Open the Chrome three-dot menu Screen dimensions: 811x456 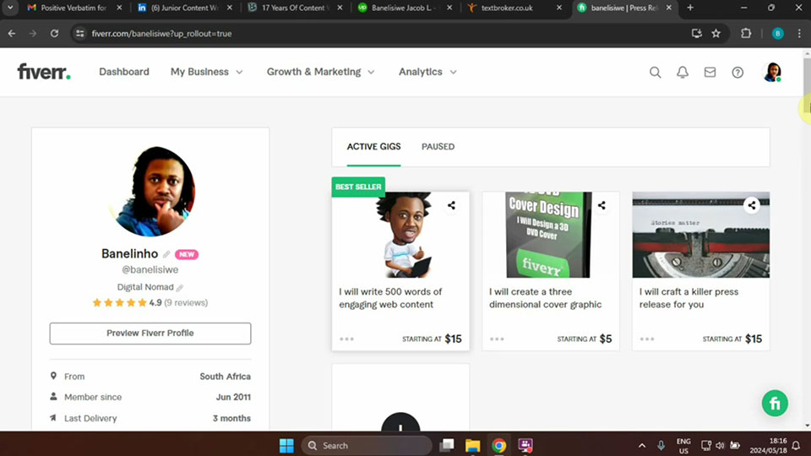pyautogui.click(x=799, y=34)
